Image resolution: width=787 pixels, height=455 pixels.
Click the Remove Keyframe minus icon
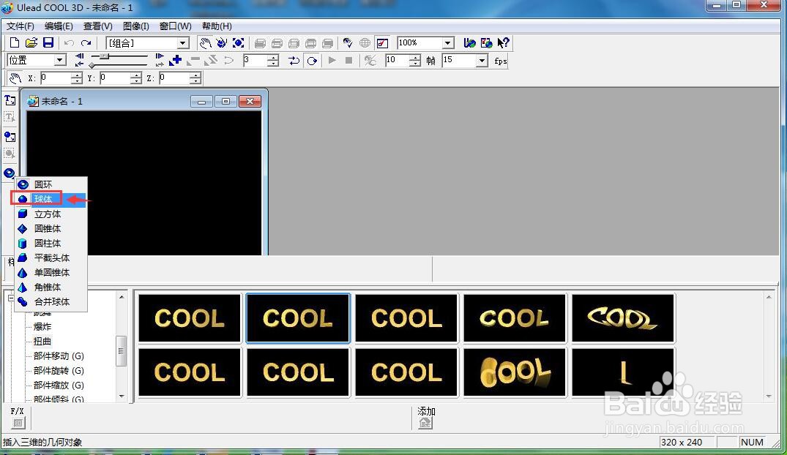point(193,61)
